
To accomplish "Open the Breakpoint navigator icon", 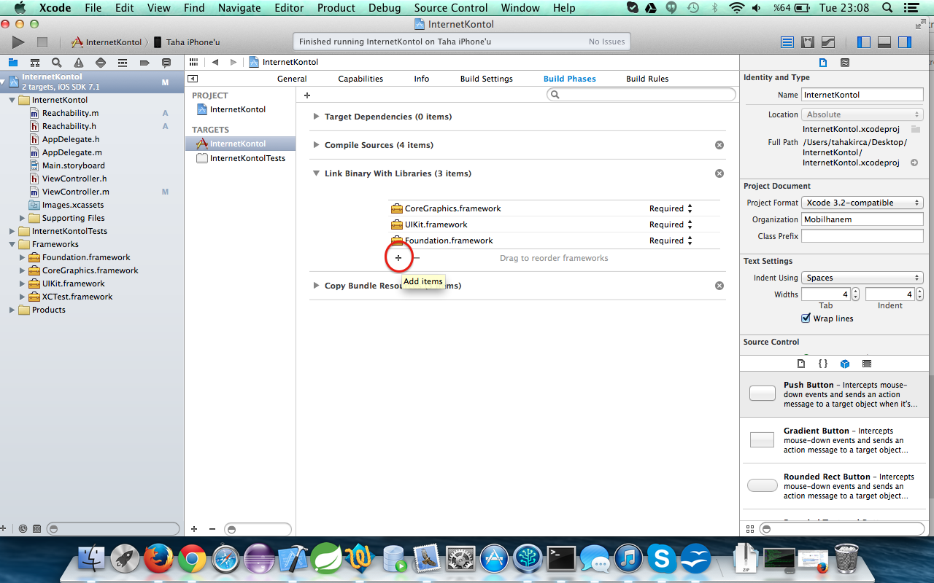I will [x=144, y=63].
